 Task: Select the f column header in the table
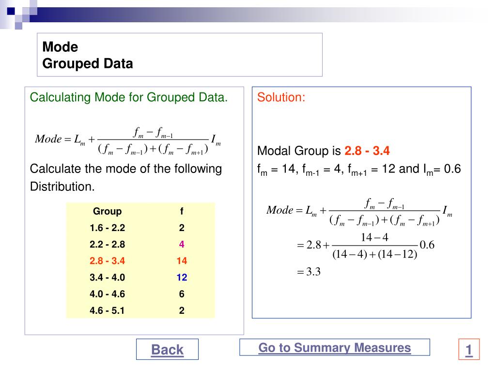pos(182,211)
